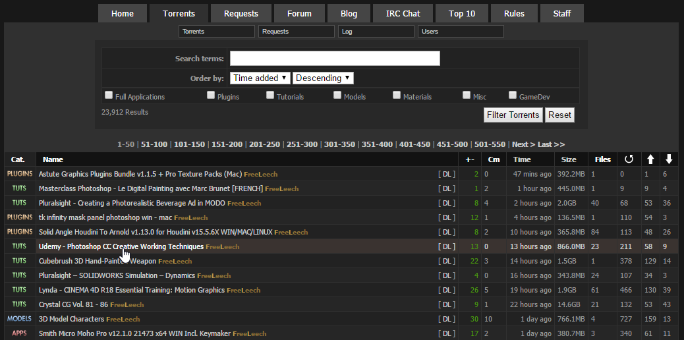Click PLUGINS category icon on Astute Graphics row
684x340 pixels.
20,174
